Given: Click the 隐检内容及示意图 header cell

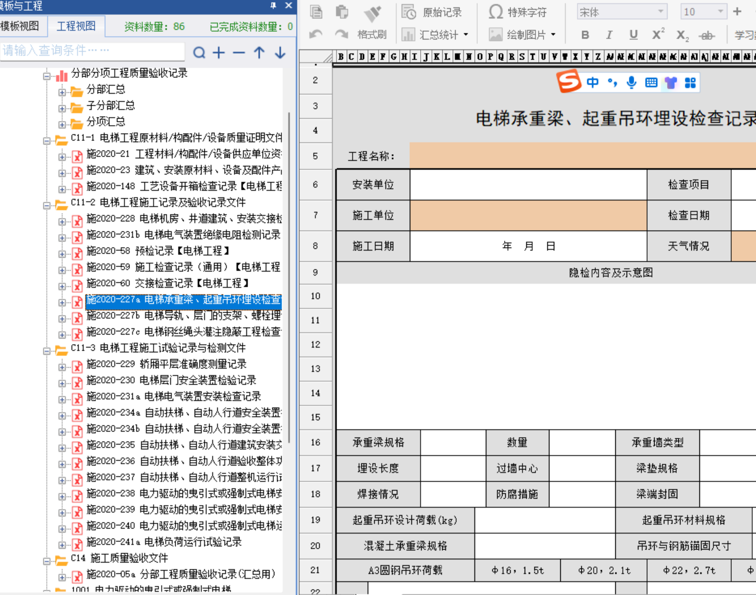Looking at the screenshot, I should (x=611, y=273).
